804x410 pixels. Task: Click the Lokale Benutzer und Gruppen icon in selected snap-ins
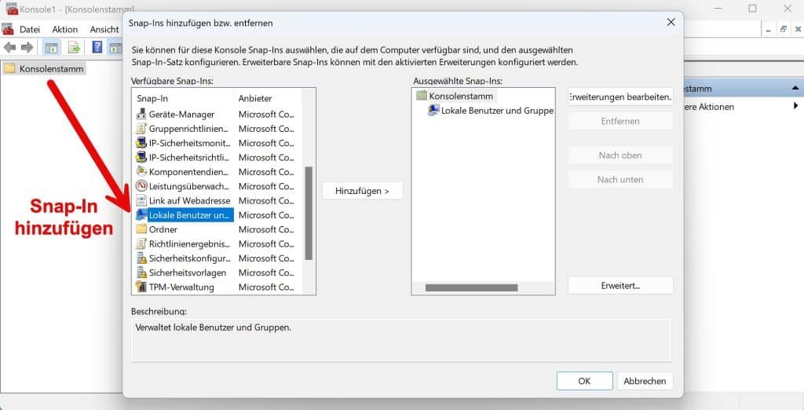pyautogui.click(x=433, y=110)
